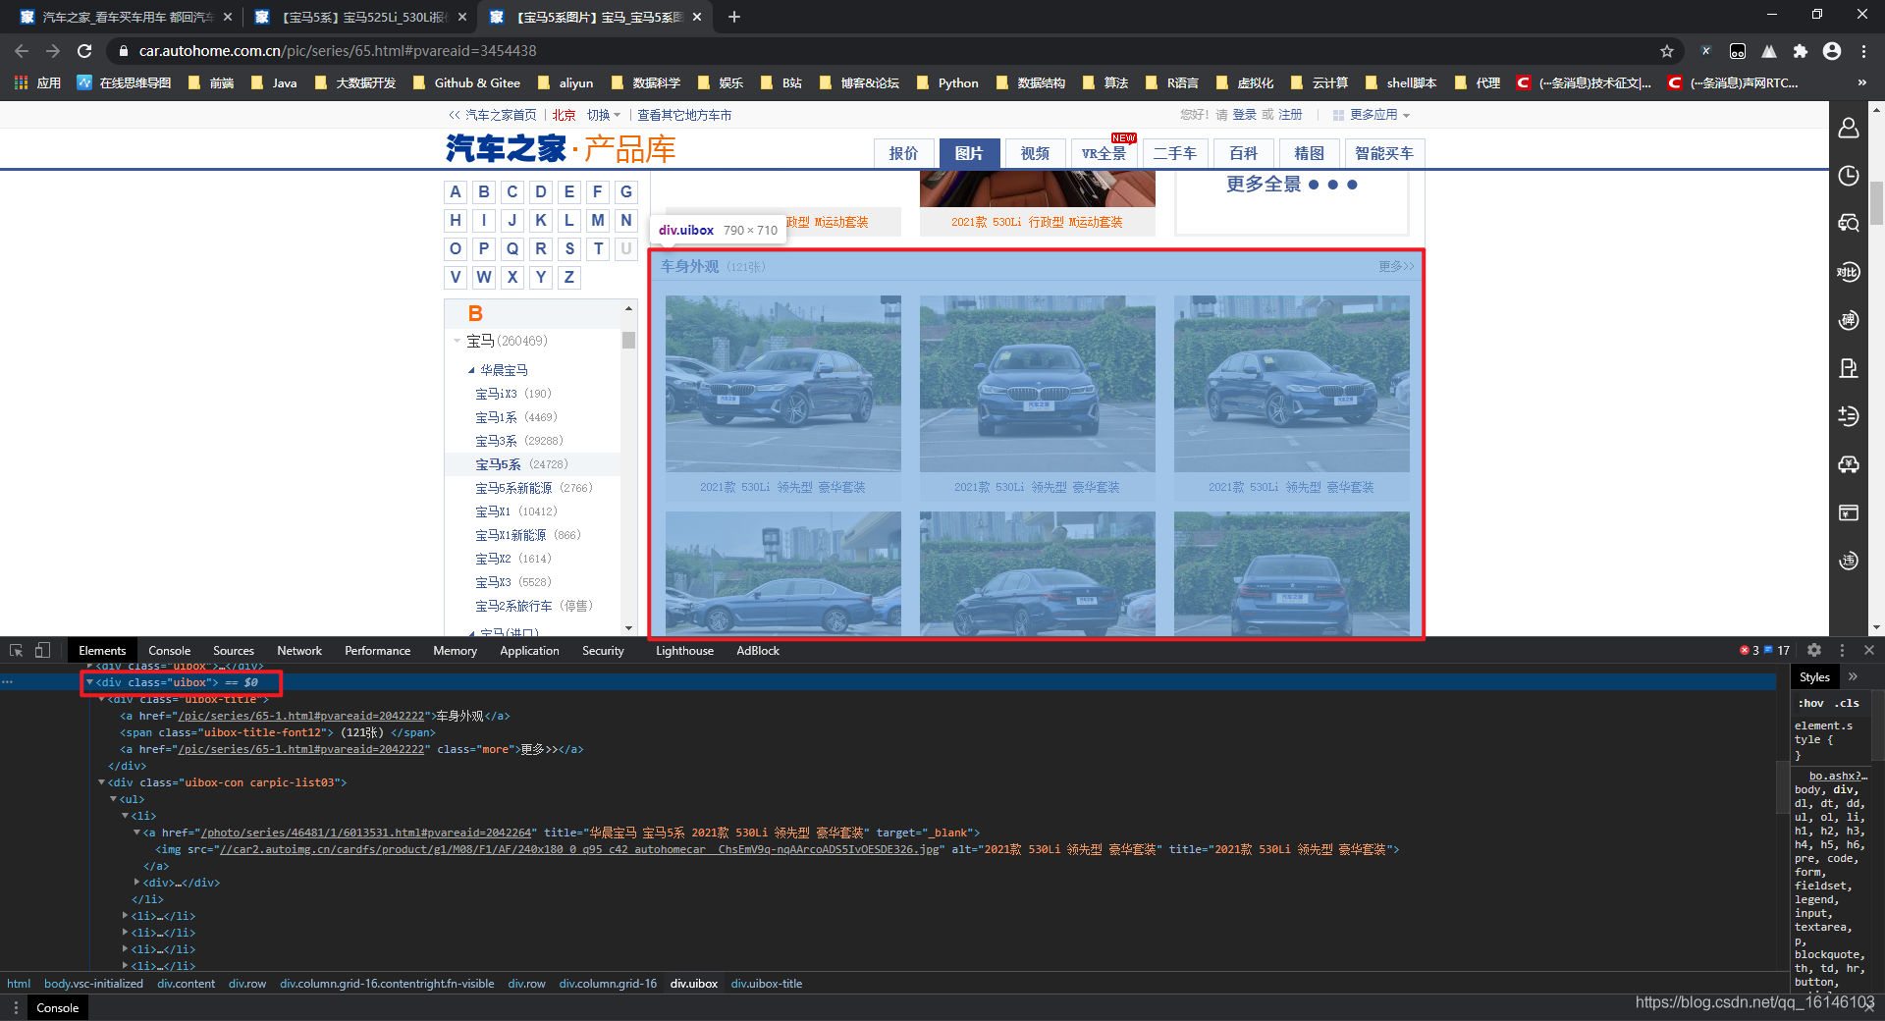Click the page vertical scrollbar thumb
This screenshot has width=1885, height=1021.
[x=1876, y=202]
